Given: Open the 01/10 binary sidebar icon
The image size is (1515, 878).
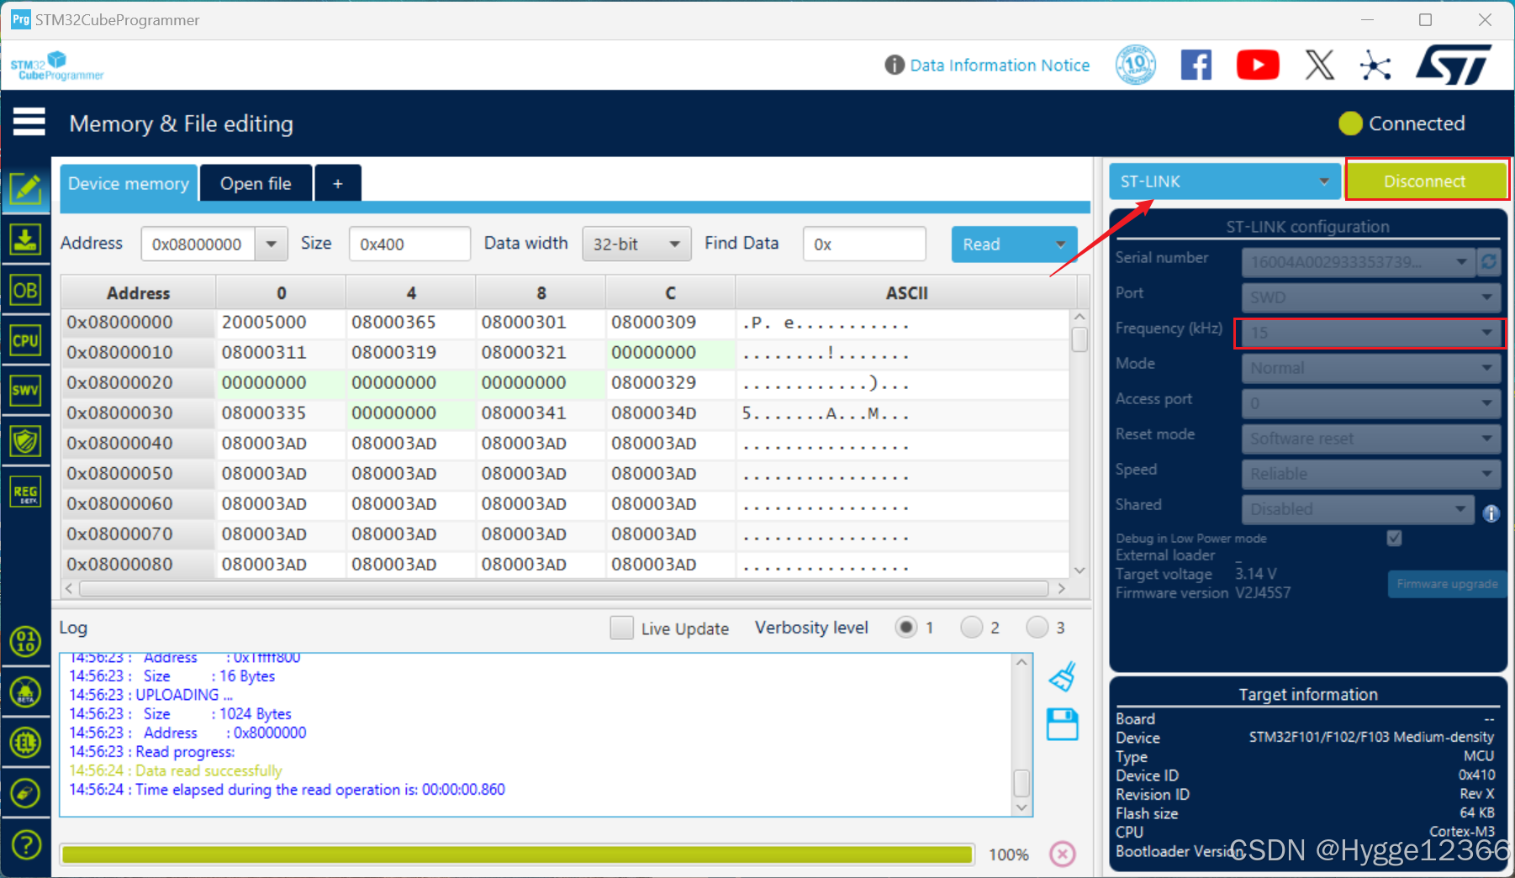Looking at the screenshot, I should pyautogui.click(x=25, y=642).
